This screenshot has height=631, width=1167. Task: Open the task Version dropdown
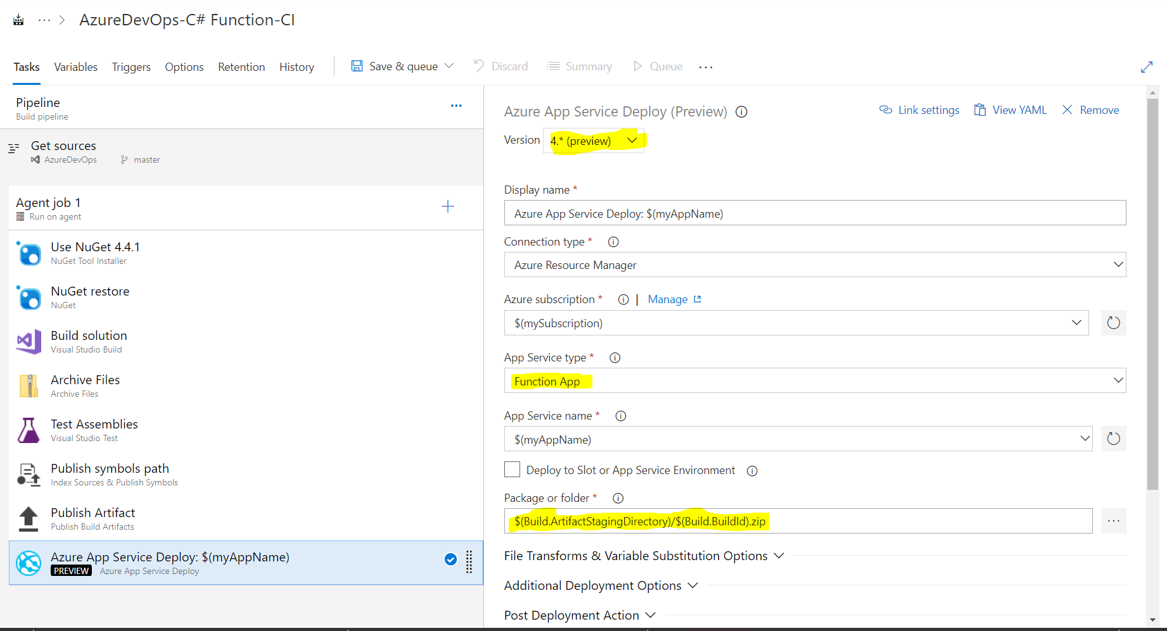coord(631,140)
